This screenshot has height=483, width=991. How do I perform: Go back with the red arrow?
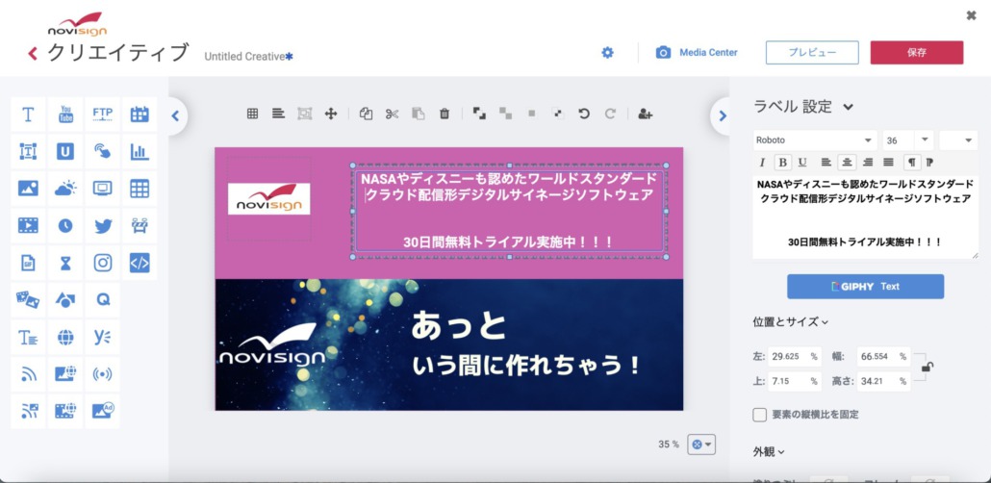[x=33, y=53]
